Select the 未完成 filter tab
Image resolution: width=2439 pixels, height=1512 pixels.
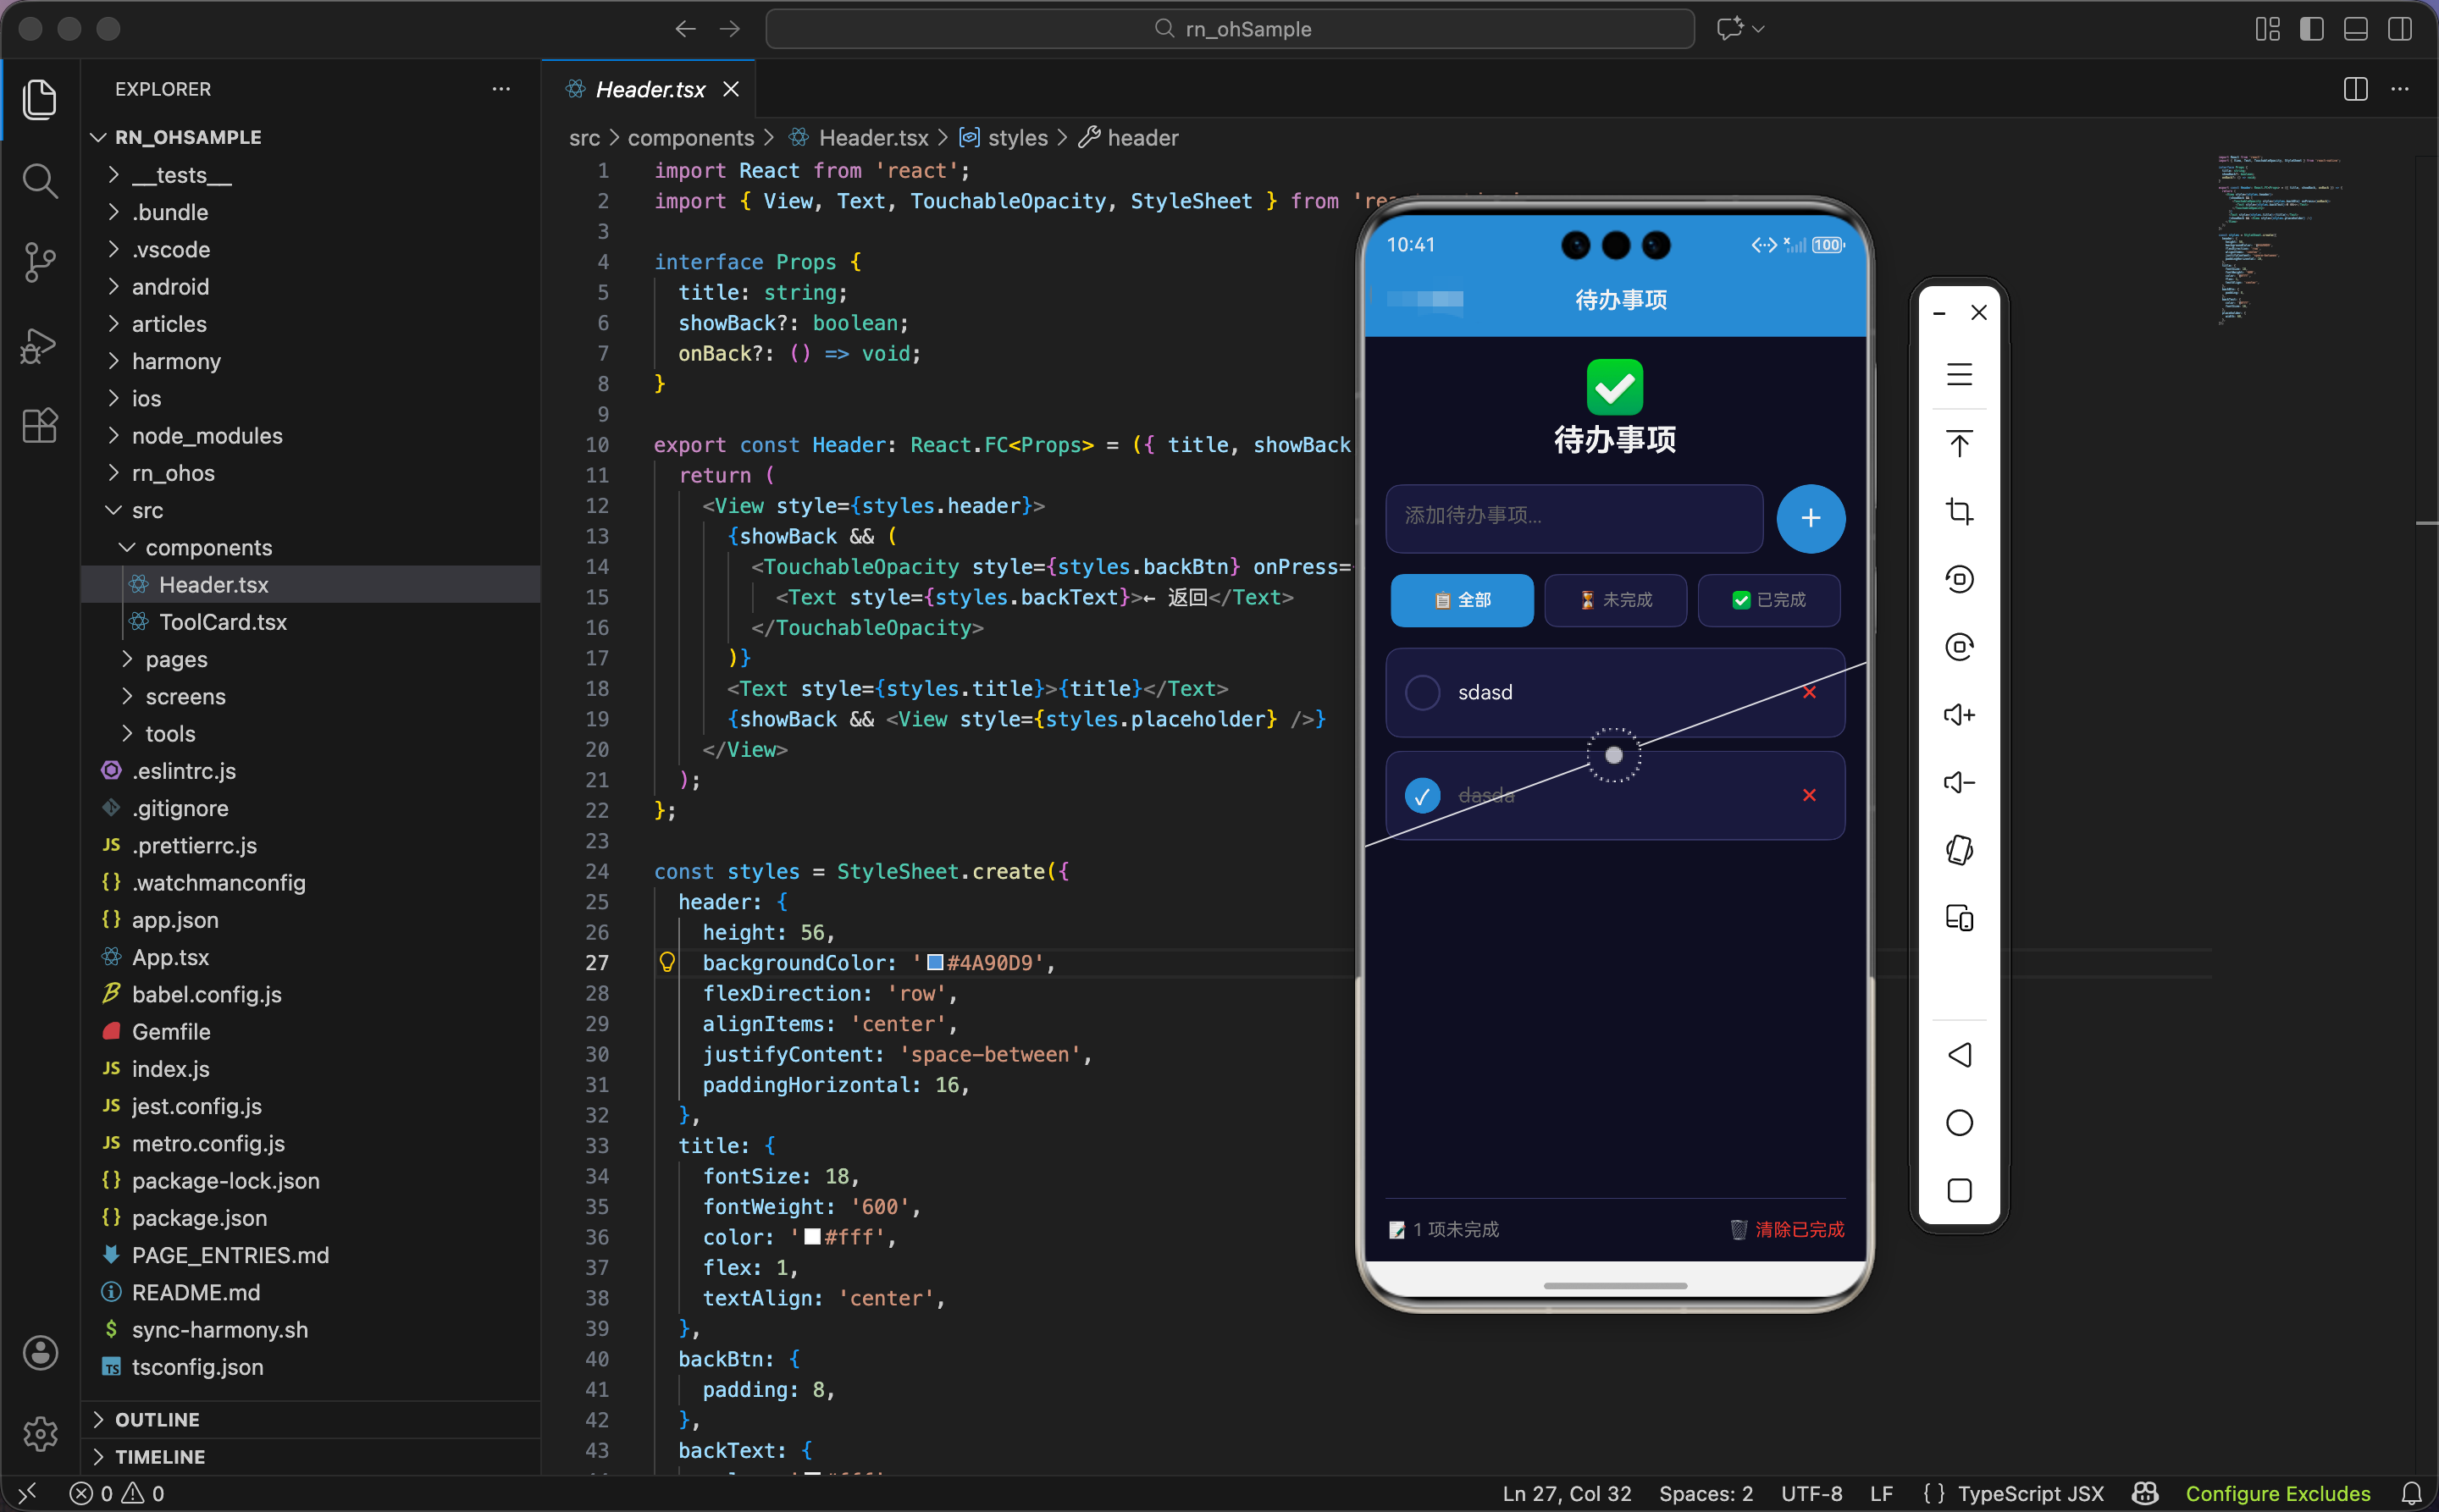point(1615,600)
